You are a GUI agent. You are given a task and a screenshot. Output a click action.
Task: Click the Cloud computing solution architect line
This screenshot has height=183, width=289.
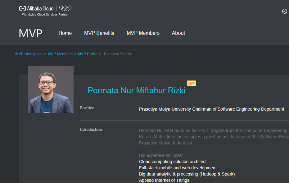point(173,162)
